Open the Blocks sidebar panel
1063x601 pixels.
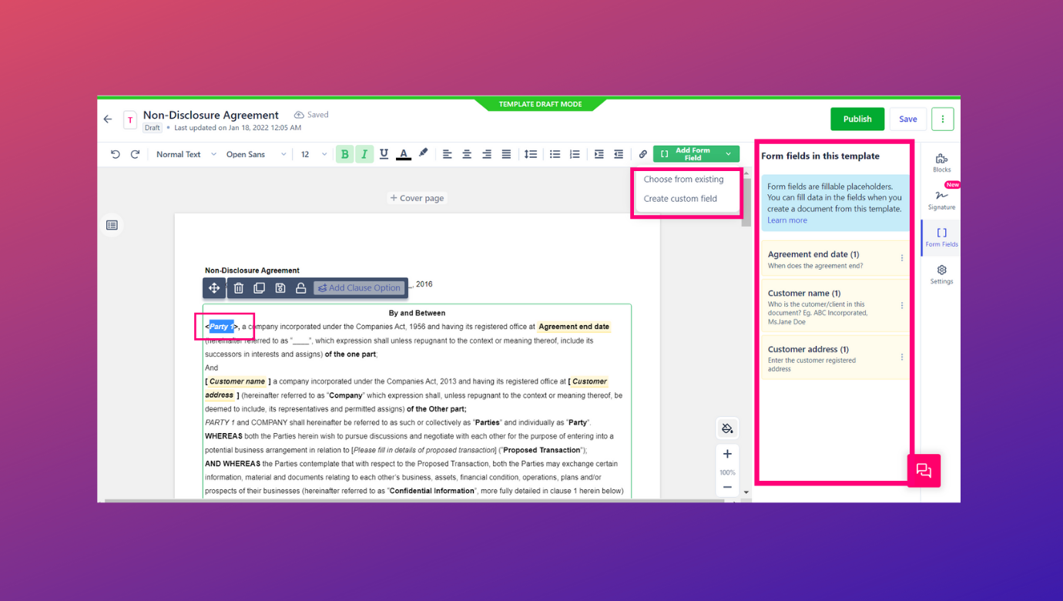[x=941, y=163]
